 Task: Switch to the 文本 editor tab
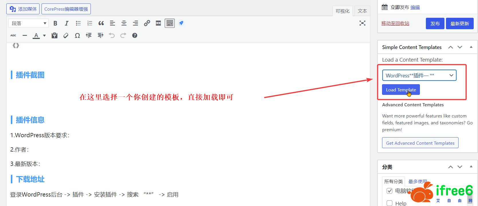point(362,11)
